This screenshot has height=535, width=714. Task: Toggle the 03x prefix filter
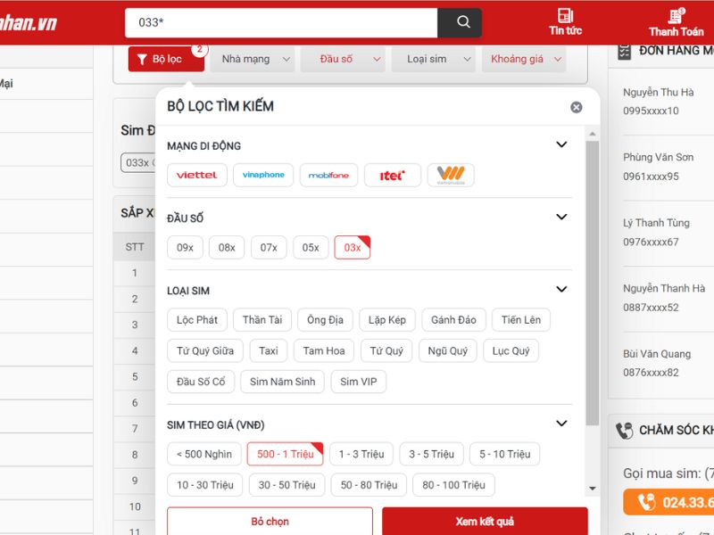coord(352,247)
